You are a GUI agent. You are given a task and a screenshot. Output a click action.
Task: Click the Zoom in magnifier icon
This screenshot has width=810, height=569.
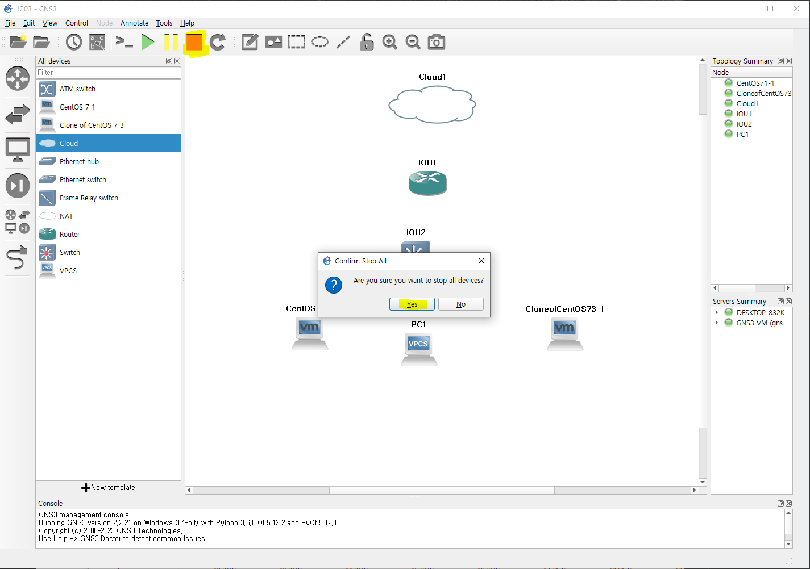[x=390, y=42]
